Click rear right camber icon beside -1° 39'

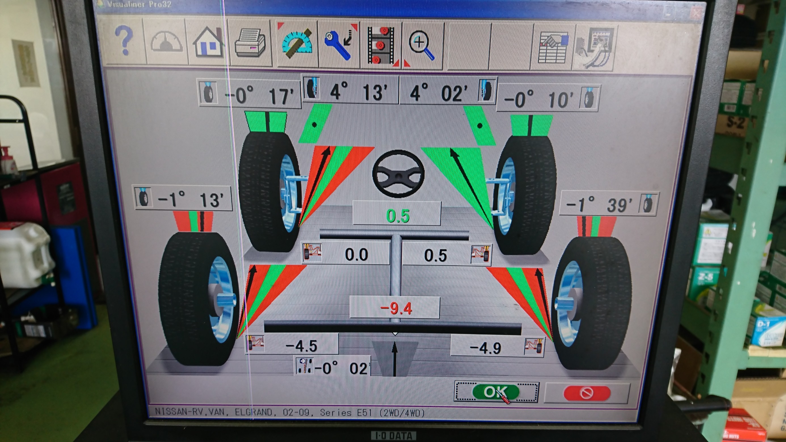[648, 204]
